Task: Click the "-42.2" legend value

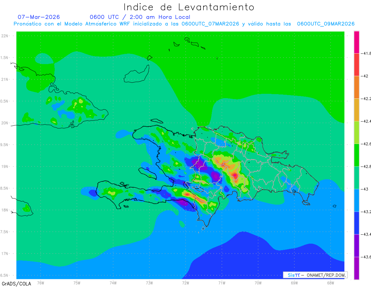Action: [x=366, y=98]
